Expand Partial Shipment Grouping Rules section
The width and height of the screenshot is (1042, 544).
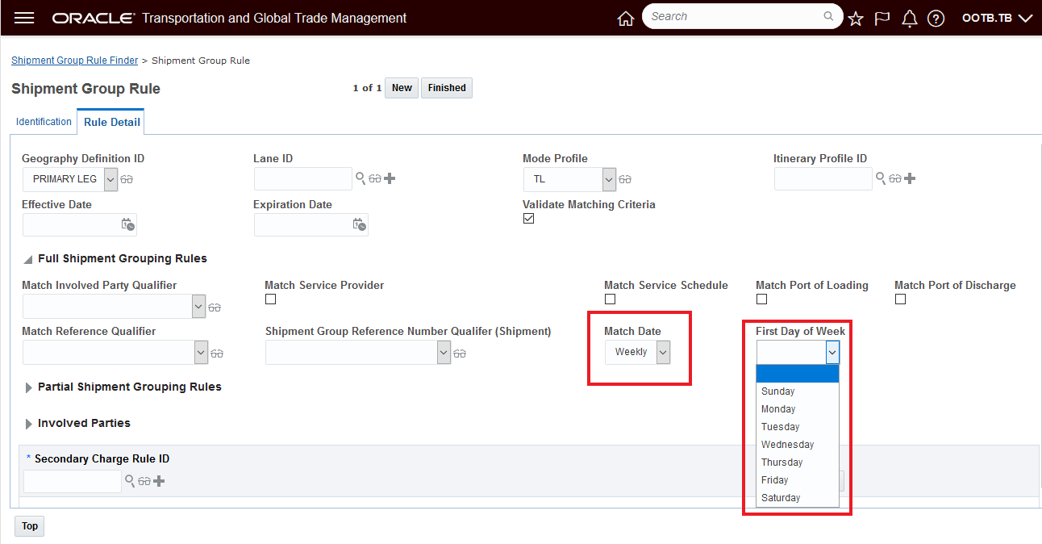pos(30,387)
